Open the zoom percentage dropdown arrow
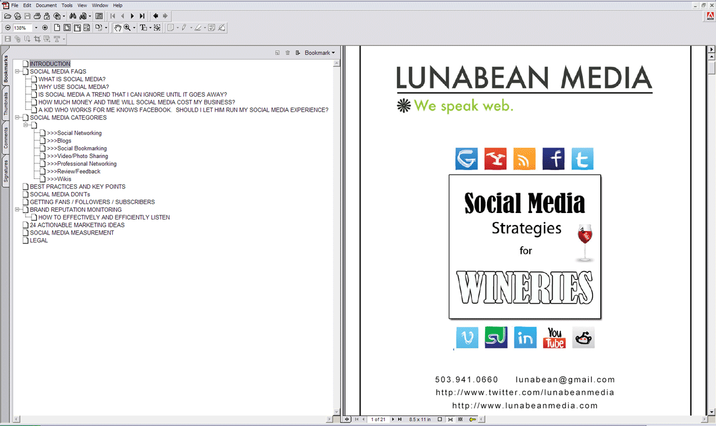The image size is (716, 426). click(36, 28)
